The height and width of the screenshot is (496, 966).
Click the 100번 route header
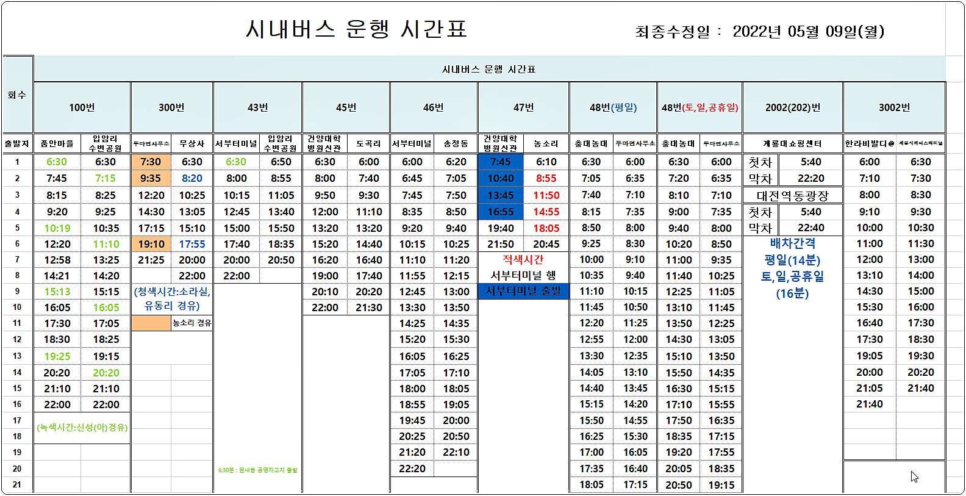[82, 107]
